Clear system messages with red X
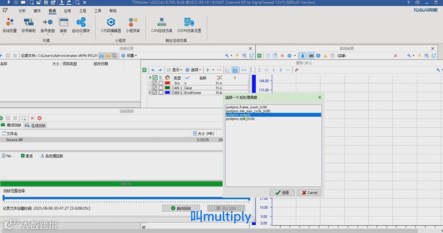 [282, 56]
